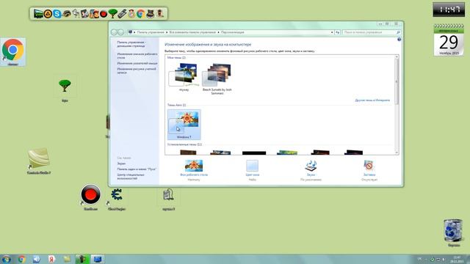Viewport: 470px width, 264px height.
Task: Open the Recycle Bin on the desktop
Action: [x=453, y=230]
